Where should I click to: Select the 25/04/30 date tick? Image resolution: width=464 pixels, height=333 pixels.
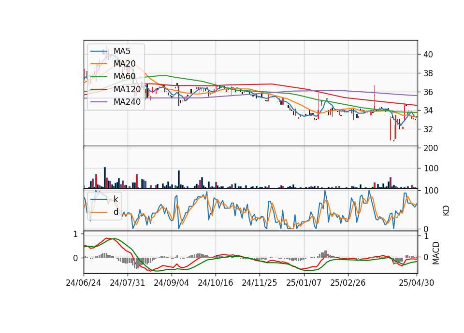click(416, 283)
